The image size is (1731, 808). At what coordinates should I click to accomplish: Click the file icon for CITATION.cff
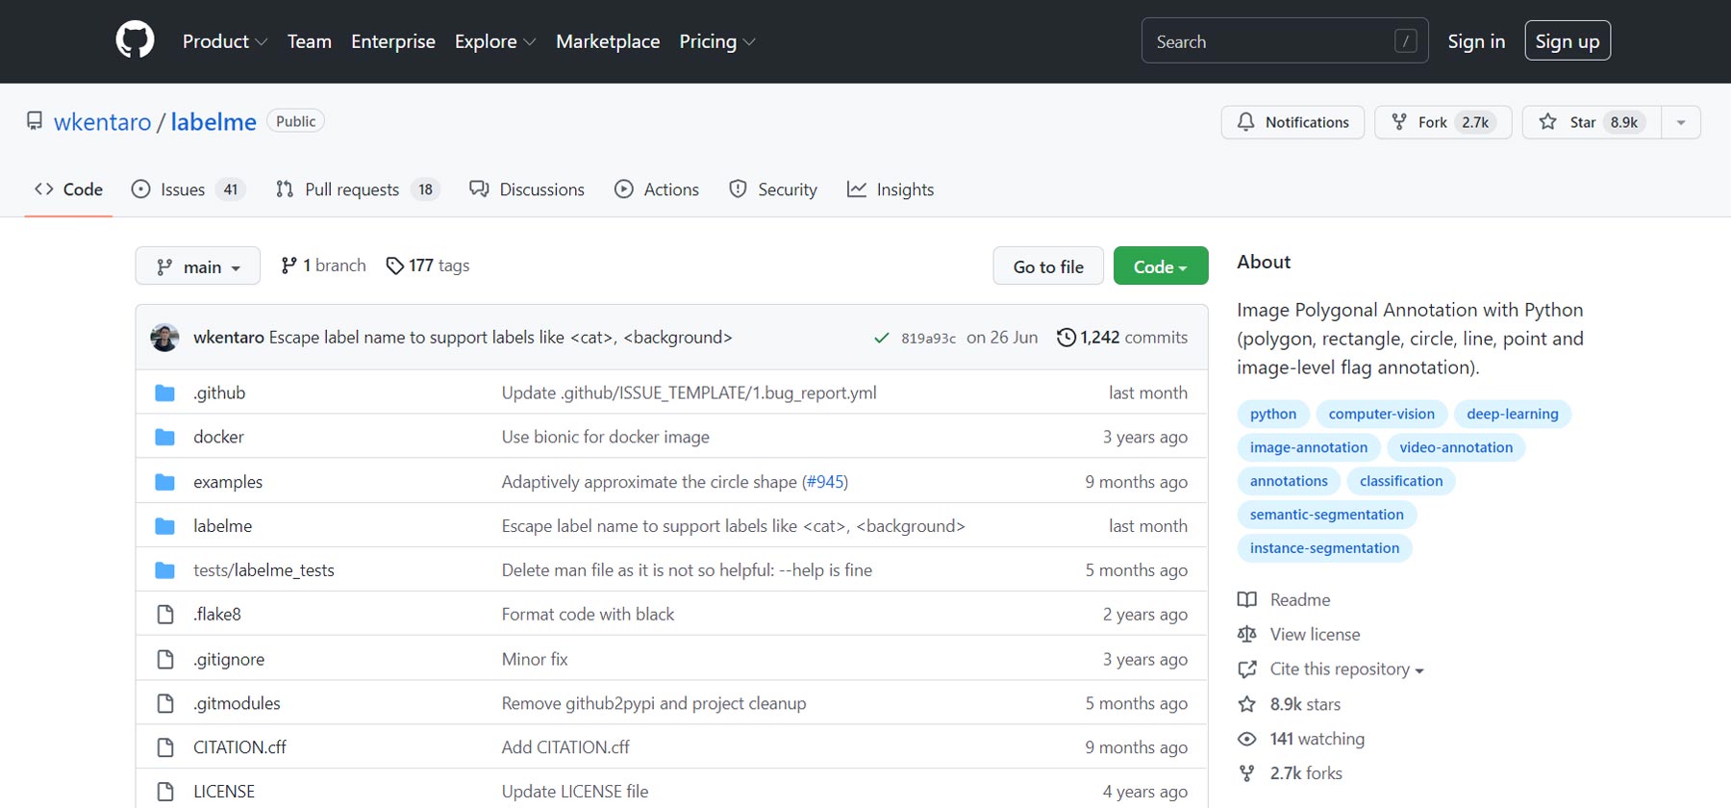point(165,747)
